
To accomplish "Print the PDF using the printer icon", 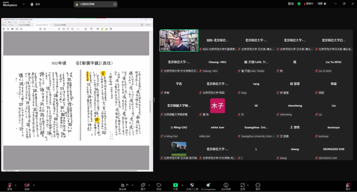I will pyautogui.click(x=12, y=29).
